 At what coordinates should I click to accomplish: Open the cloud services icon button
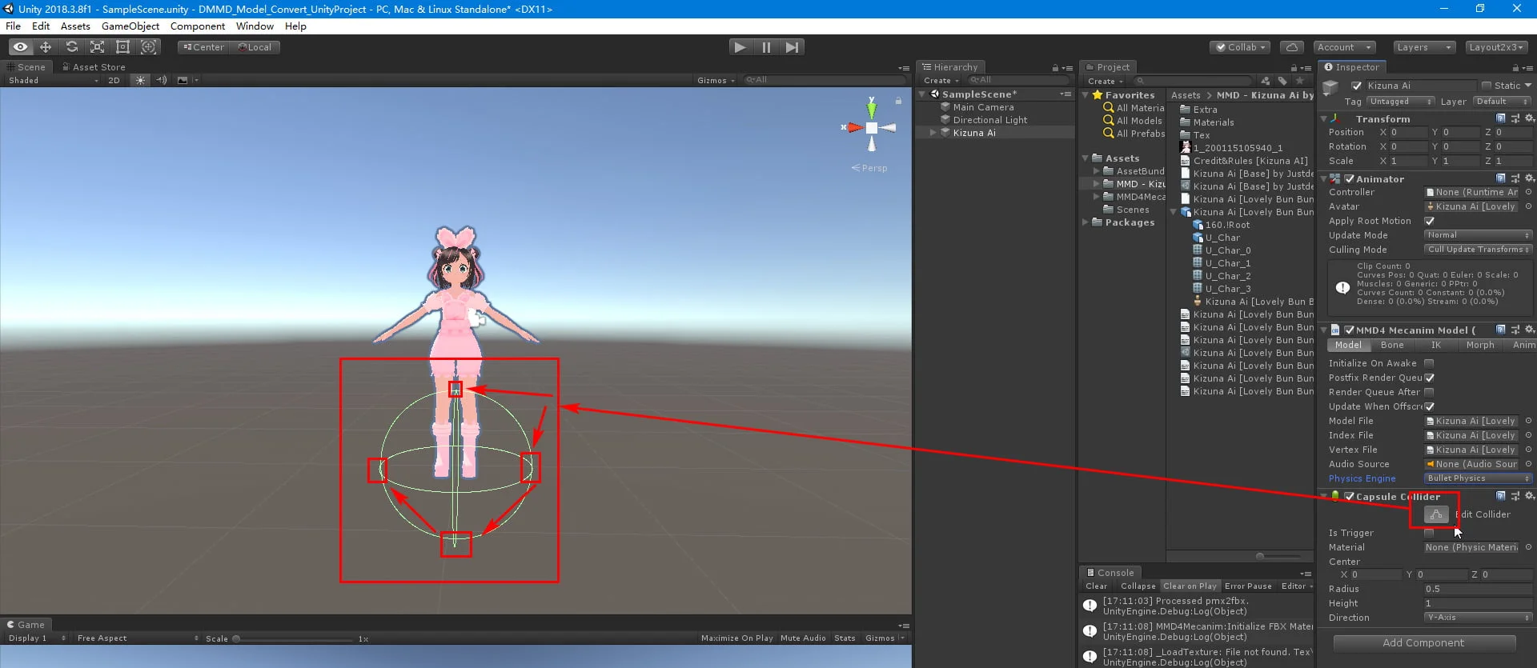click(1291, 47)
